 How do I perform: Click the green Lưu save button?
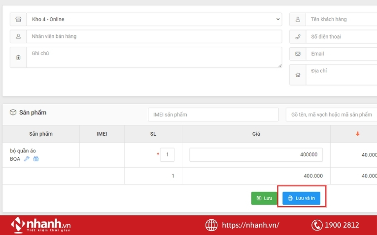click(264, 198)
